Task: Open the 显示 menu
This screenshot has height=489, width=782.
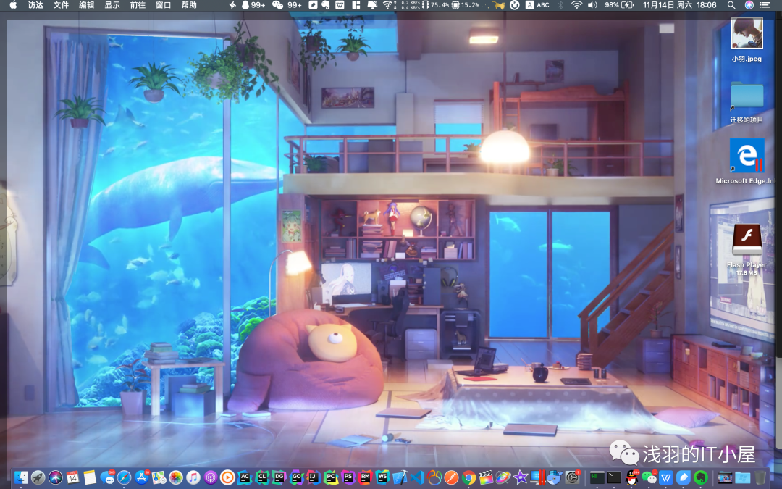Action: coord(112,5)
